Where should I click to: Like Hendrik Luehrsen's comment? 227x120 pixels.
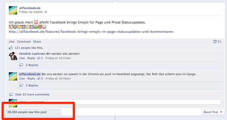pyautogui.click(x=22, y=58)
